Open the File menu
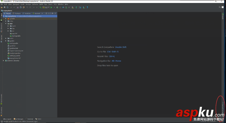The image size is (226, 123). tap(2, 4)
